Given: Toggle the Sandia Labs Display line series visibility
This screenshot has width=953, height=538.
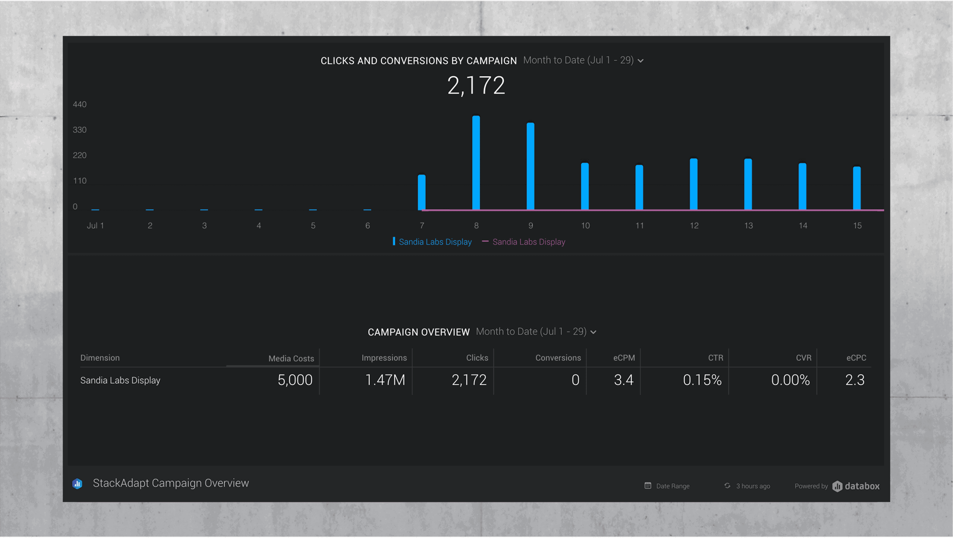Looking at the screenshot, I should pos(529,242).
